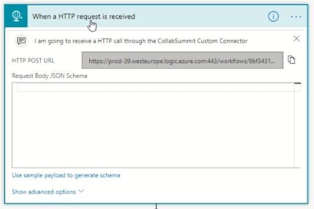Click Show advanced options text
Viewport: 314px width, 209px height.
pos(43,192)
